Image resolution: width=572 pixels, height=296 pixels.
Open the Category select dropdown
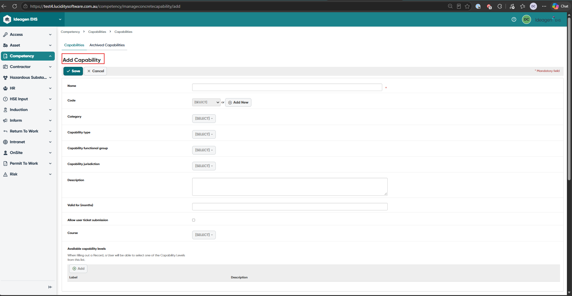(x=204, y=118)
